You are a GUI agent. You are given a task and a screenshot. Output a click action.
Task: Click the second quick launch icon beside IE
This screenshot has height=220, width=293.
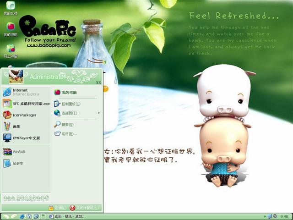click(x=29, y=216)
